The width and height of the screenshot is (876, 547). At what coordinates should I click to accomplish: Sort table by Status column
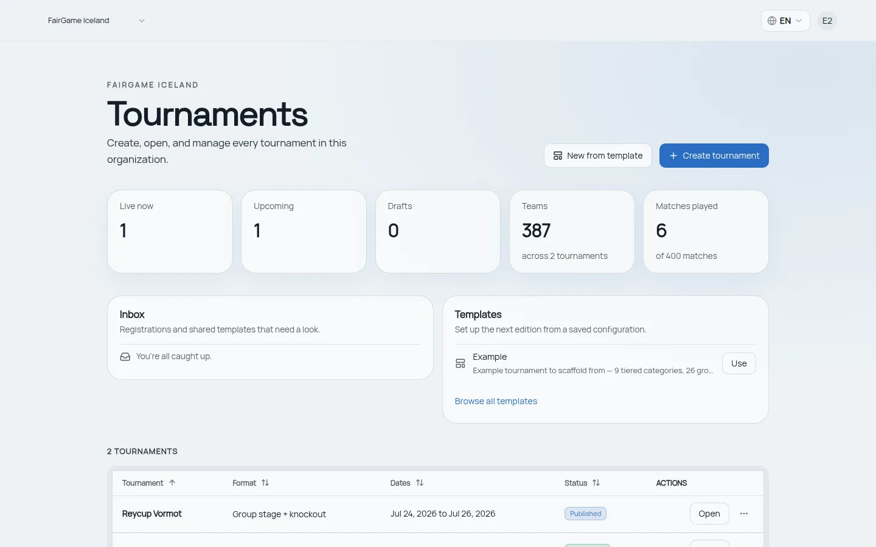[582, 483]
